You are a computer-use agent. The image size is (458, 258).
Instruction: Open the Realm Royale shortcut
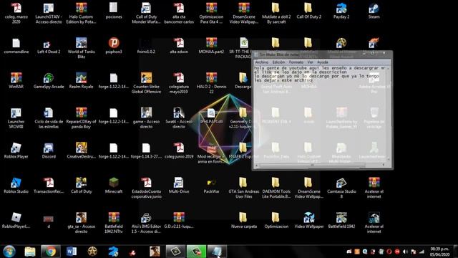pos(81,81)
